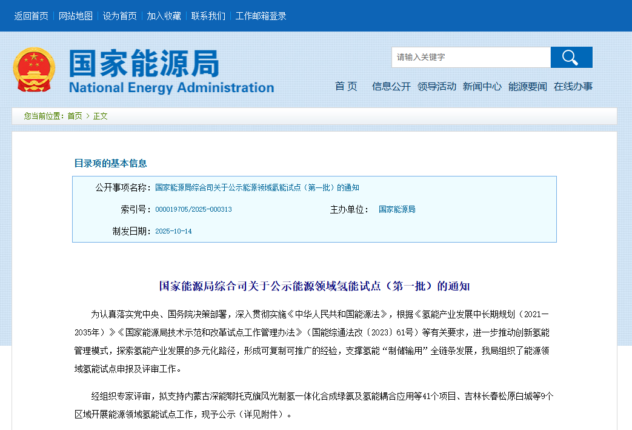
Task: Open 网站地图 site map link
Action: click(76, 16)
